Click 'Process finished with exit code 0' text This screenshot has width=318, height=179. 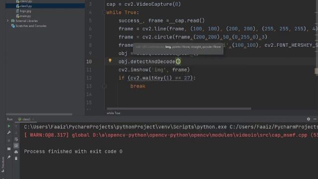point(73,151)
